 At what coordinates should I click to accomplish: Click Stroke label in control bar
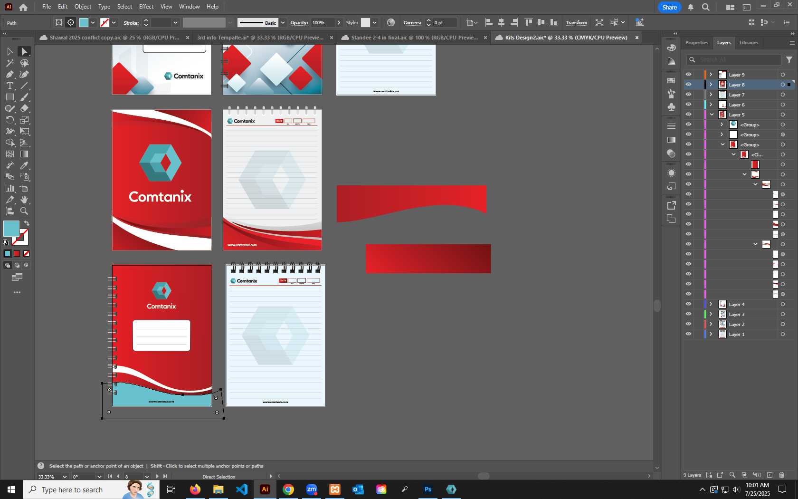131,23
